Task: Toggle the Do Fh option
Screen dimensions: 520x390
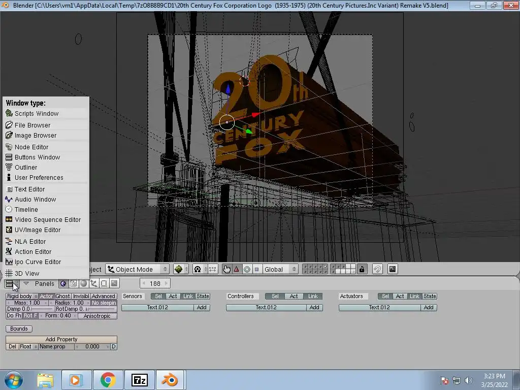Action: coord(14,316)
